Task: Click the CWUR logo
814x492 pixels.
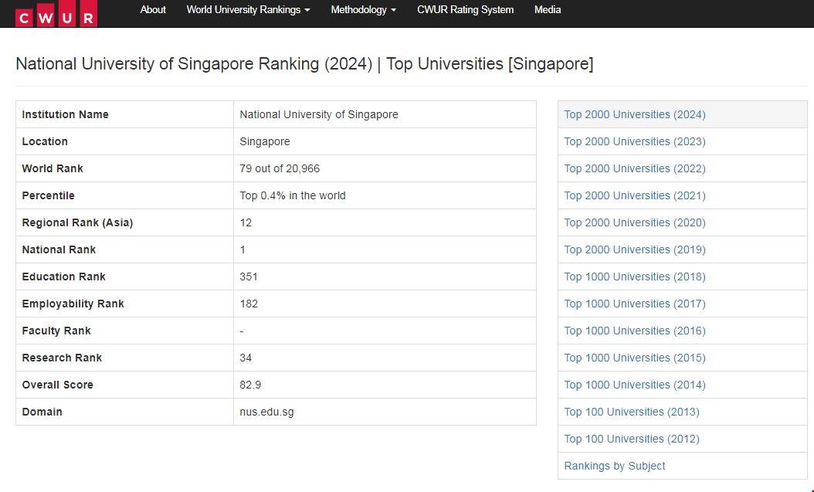Action: tap(56, 14)
